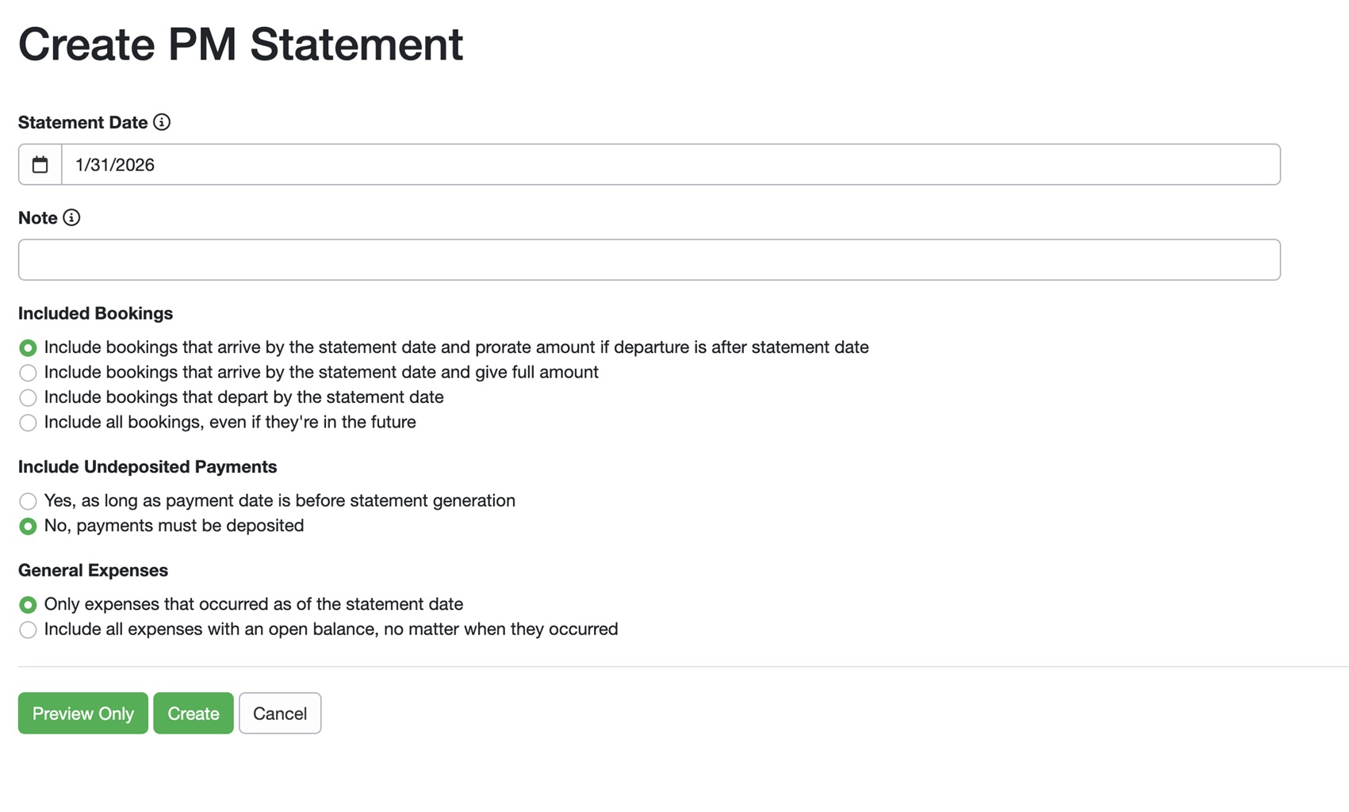The width and height of the screenshot is (1349, 812).
Task: Select arrive by statement date full amount option
Action: click(28, 373)
